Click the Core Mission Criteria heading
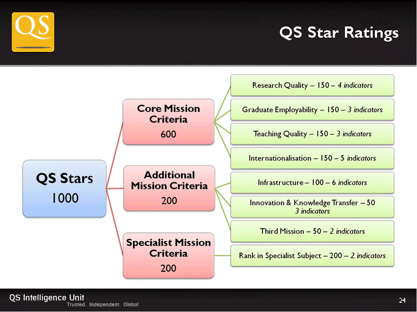 point(169,114)
